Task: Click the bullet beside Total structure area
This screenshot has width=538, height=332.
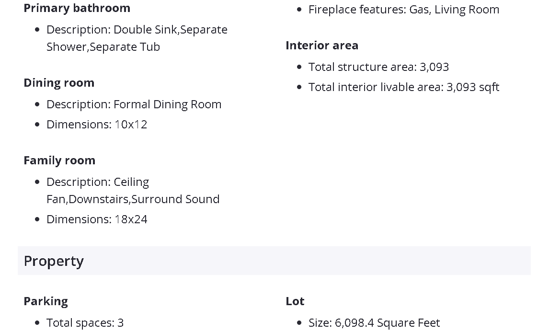Action: pyautogui.click(x=299, y=67)
